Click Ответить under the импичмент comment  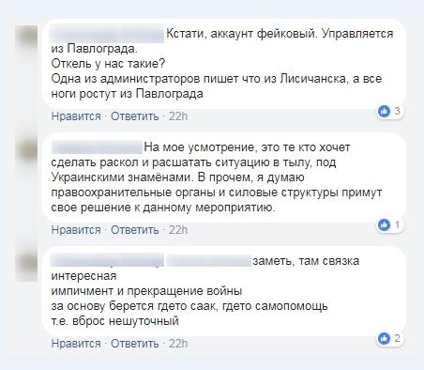[135, 344]
